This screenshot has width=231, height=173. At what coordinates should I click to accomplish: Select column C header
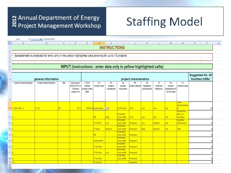64,43
